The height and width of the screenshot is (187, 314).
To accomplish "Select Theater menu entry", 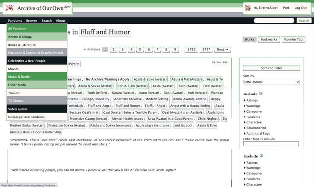I will click(37, 93).
